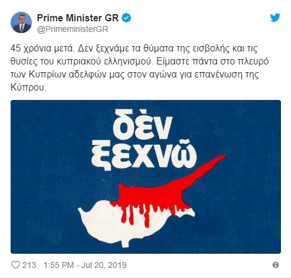Click the Twitter bird logo icon
Image resolution: width=291 pixels, height=278 pixels.
pos(275,18)
